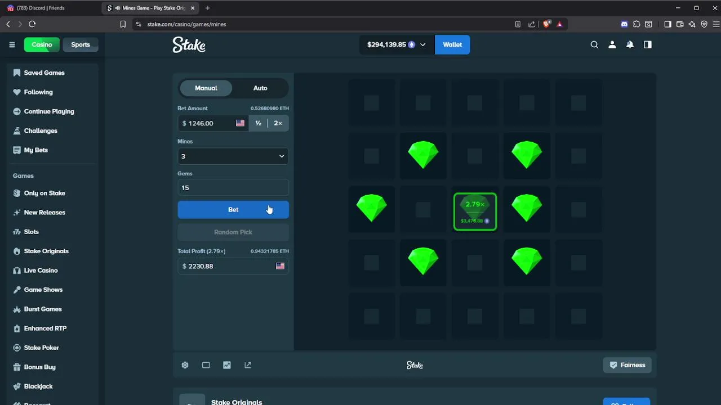721x405 pixels.
Task: Click the browser back arrow
Action: click(8, 24)
